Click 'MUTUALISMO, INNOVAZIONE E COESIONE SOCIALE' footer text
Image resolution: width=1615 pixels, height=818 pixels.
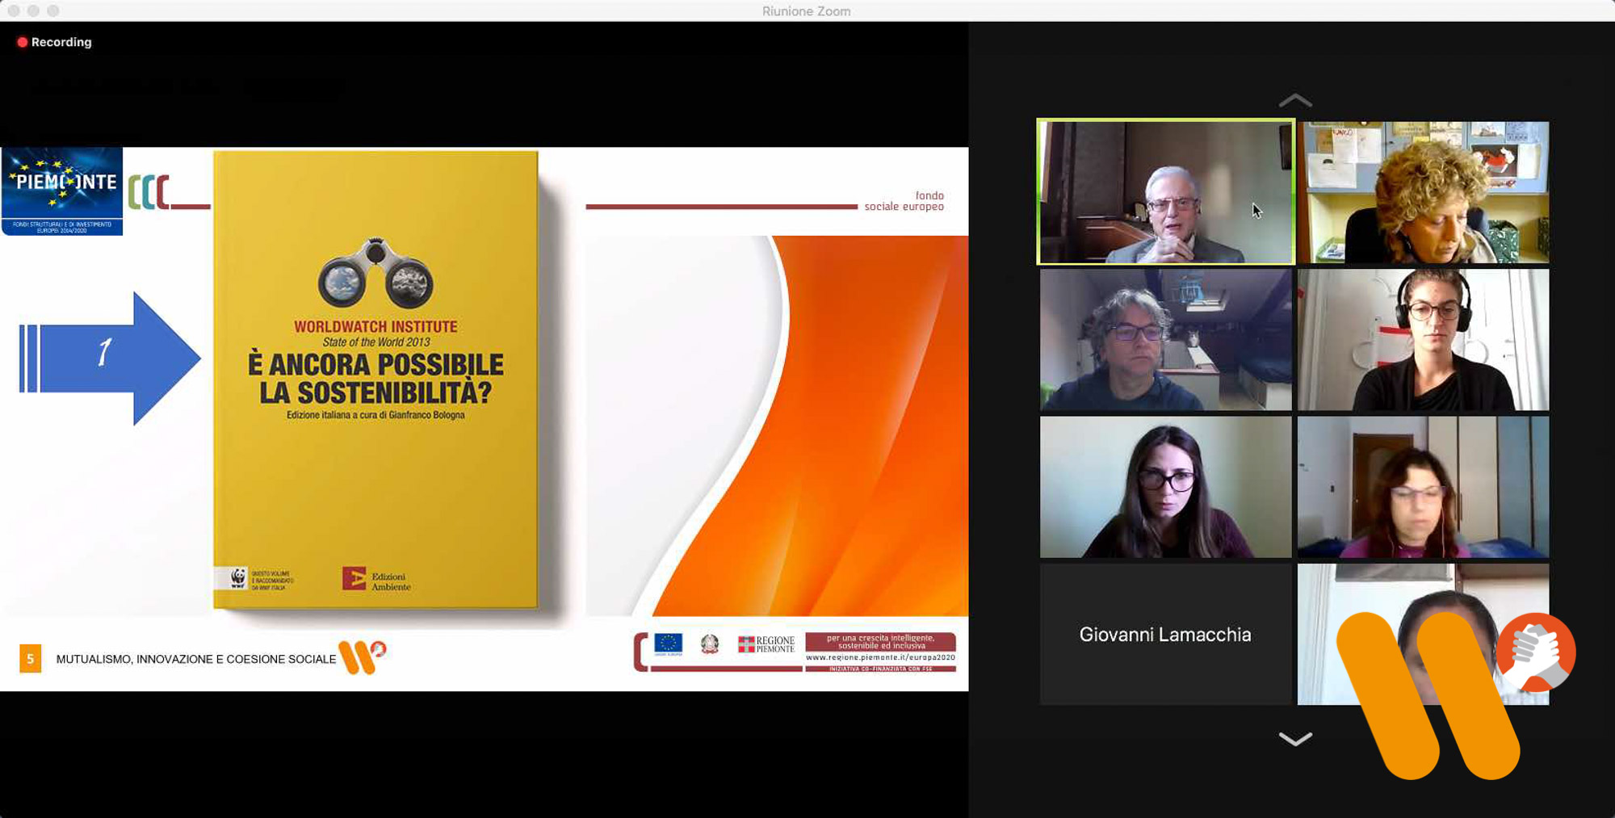(196, 660)
